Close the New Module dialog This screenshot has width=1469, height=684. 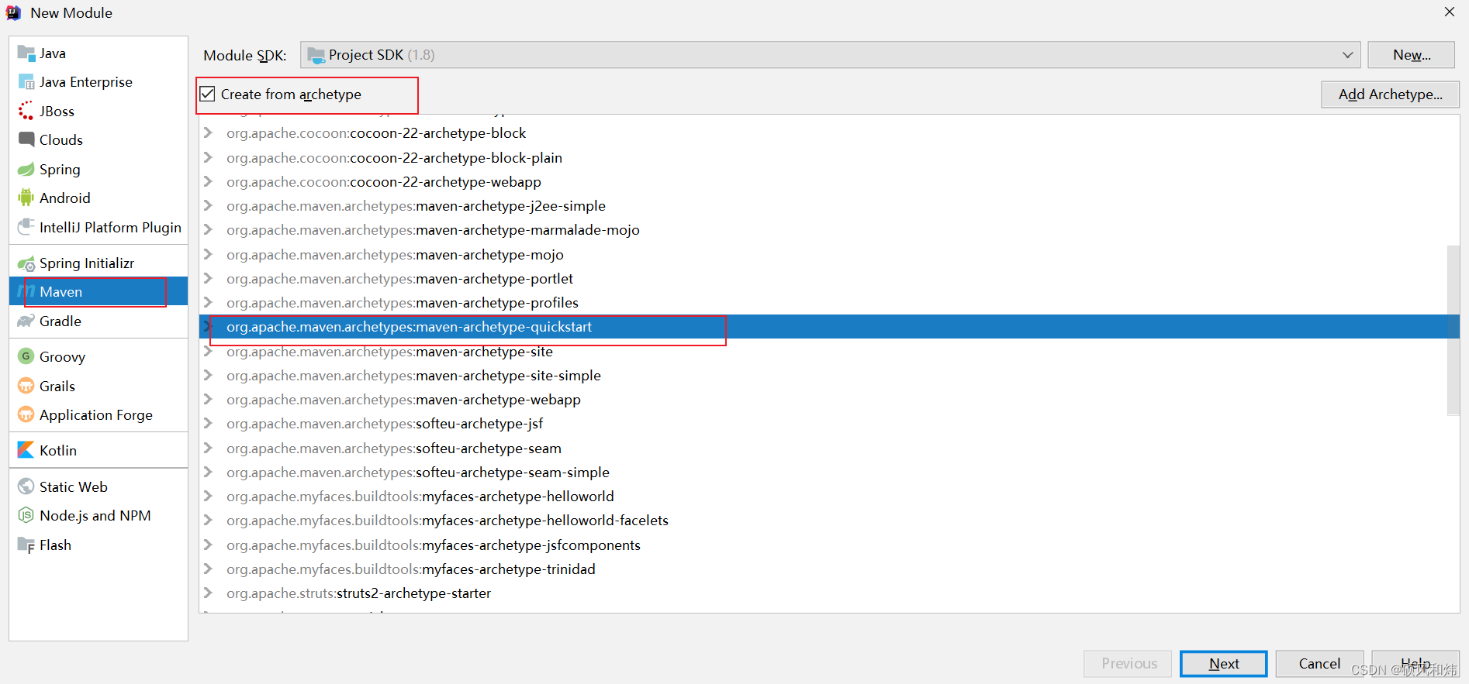coord(1449,12)
